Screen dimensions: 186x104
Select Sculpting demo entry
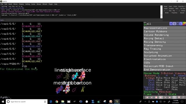(165, 52)
